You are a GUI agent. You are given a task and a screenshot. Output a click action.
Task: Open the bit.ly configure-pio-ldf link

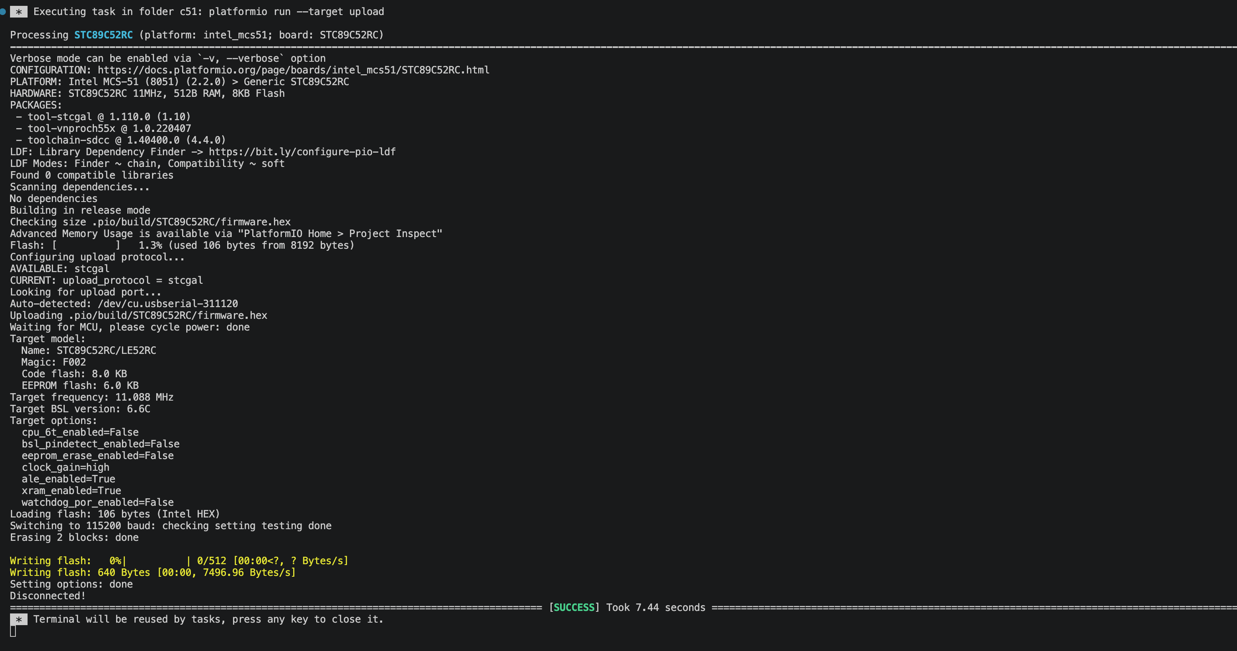[302, 151]
